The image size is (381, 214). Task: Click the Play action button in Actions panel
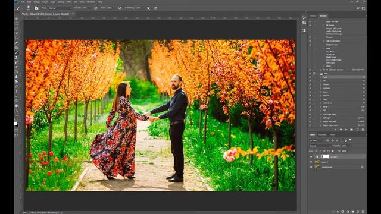coord(346,130)
